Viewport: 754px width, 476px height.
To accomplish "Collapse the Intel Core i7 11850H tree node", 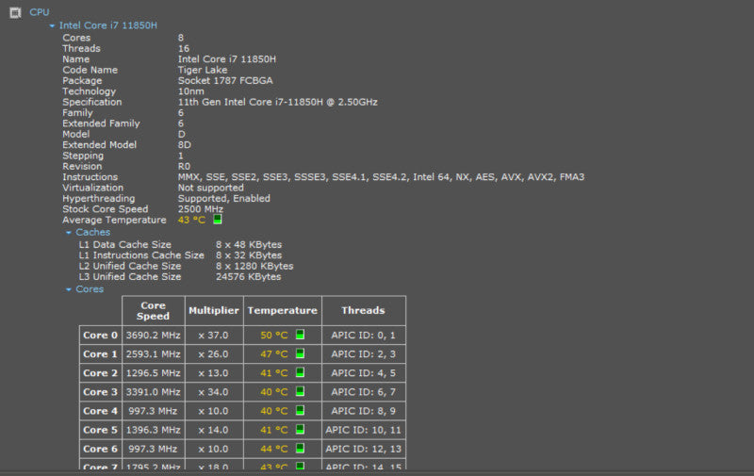I will pyautogui.click(x=52, y=26).
